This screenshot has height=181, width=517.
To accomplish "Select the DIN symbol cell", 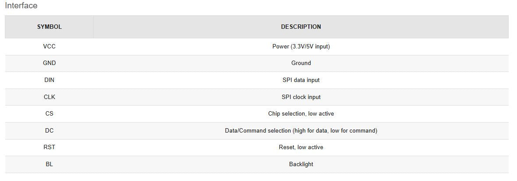I will tap(49, 80).
